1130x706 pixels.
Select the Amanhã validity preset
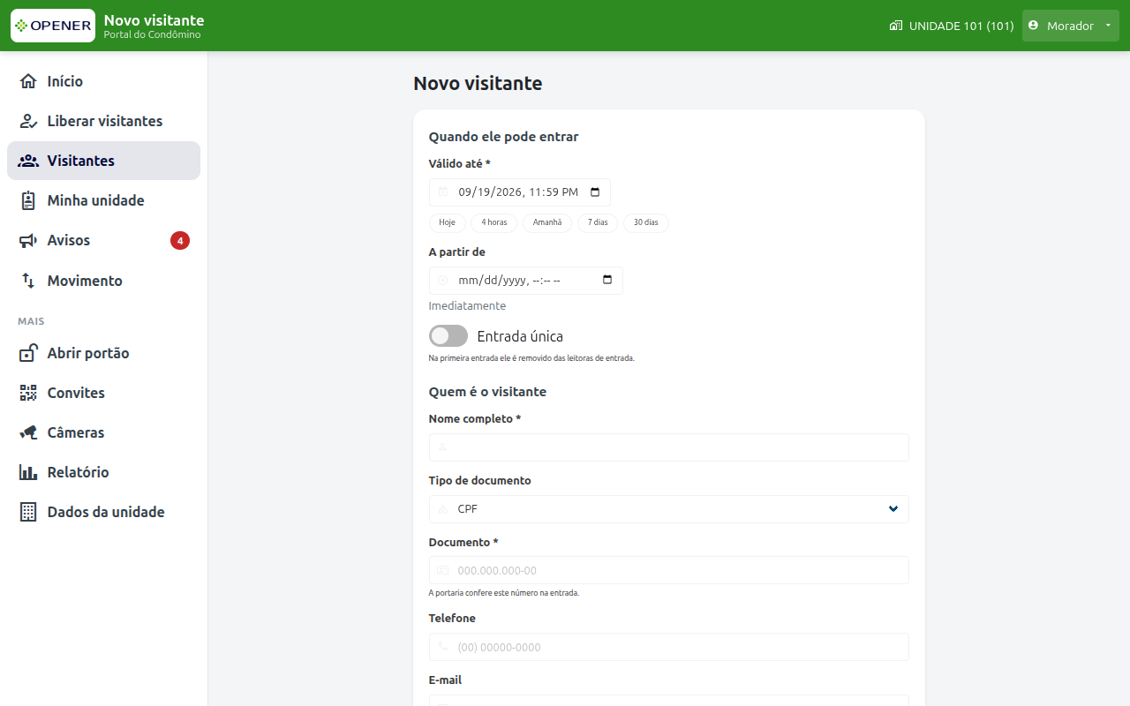click(x=547, y=222)
